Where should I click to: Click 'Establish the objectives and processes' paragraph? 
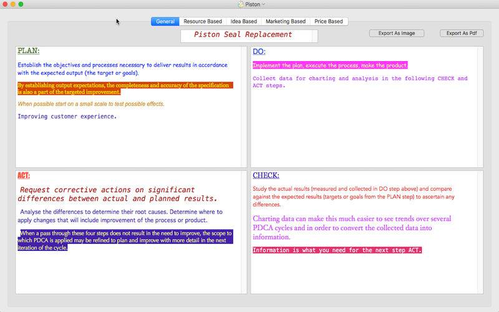pyautogui.click(x=122, y=69)
